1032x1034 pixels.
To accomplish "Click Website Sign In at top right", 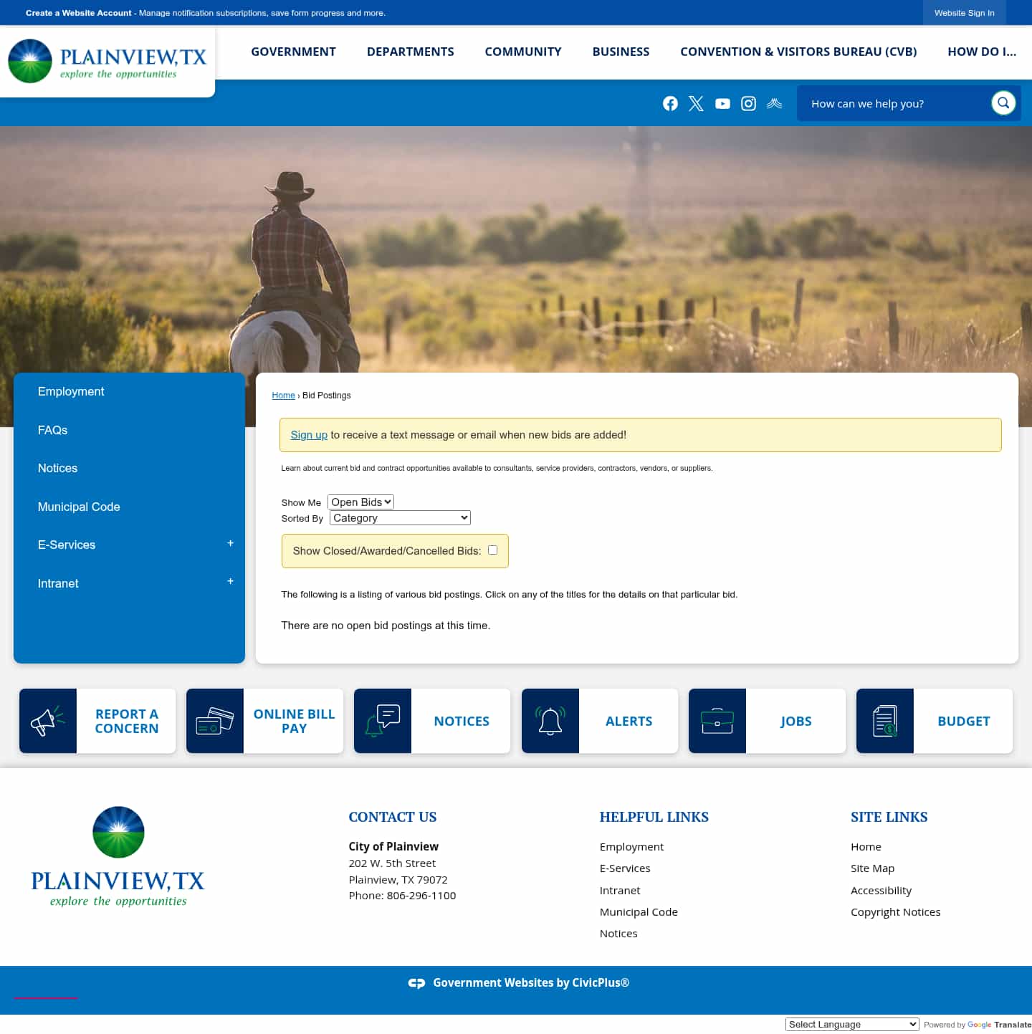I will pyautogui.click(x=965, y=12).
